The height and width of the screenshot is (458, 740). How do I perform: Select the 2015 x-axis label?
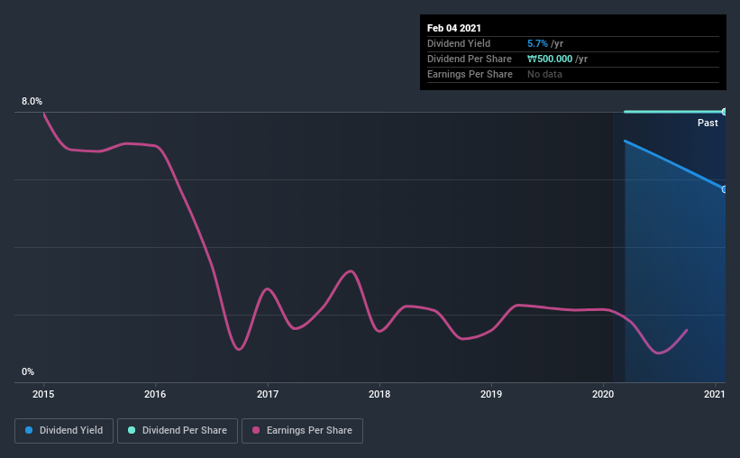tap(43, 394)
